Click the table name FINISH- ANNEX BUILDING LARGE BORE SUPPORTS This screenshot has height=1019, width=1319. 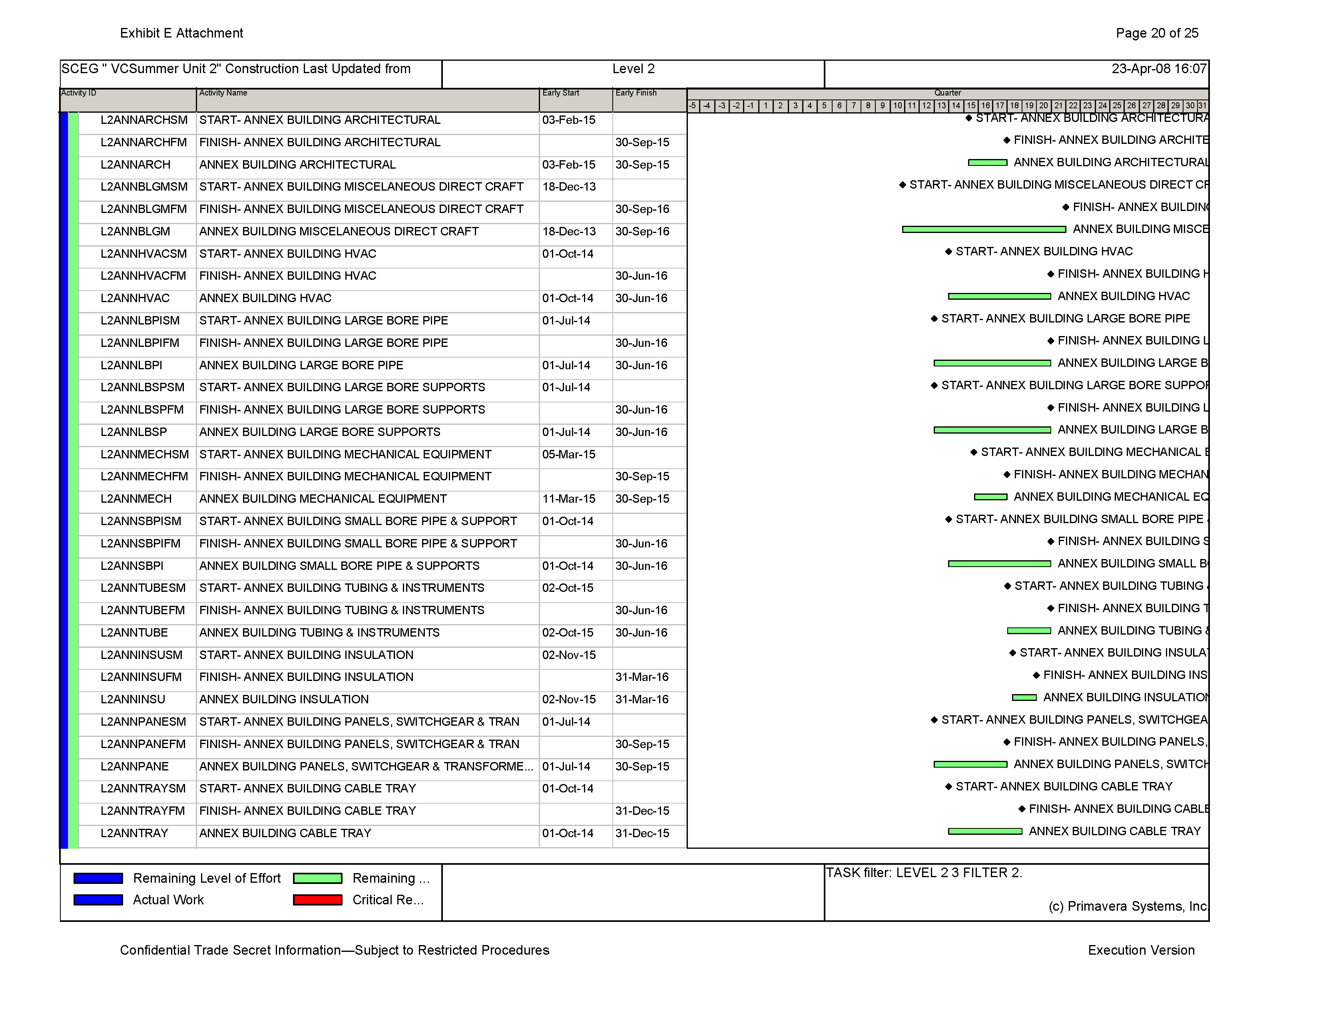pos(343,410)
